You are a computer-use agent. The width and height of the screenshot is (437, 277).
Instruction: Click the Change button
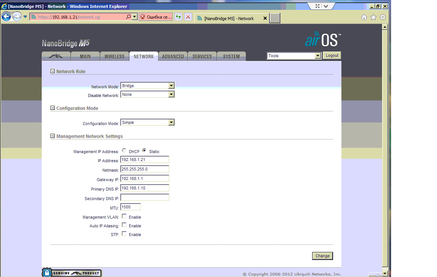322,256
